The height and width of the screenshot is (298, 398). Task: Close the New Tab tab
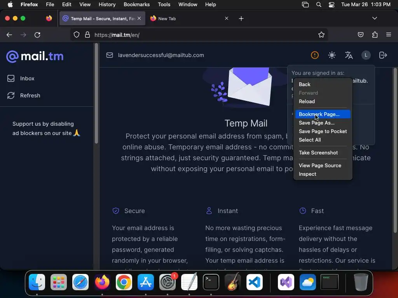[x=227, y=18]
